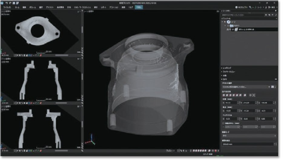The height and width of the screenshot is (161, 283).
Task: Toggle checkbox of the camera item in tree
Action: (x=229, y=26)
